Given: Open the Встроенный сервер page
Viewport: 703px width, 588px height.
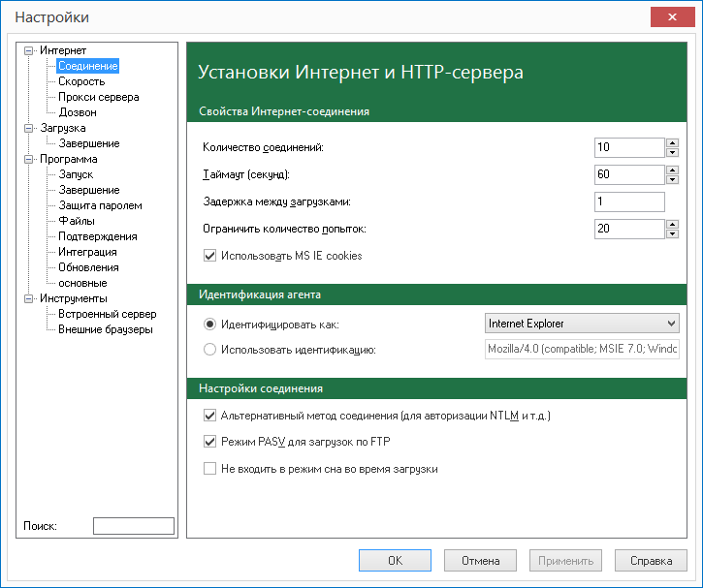Looking at the screenshot, I should tap(108, 314).
